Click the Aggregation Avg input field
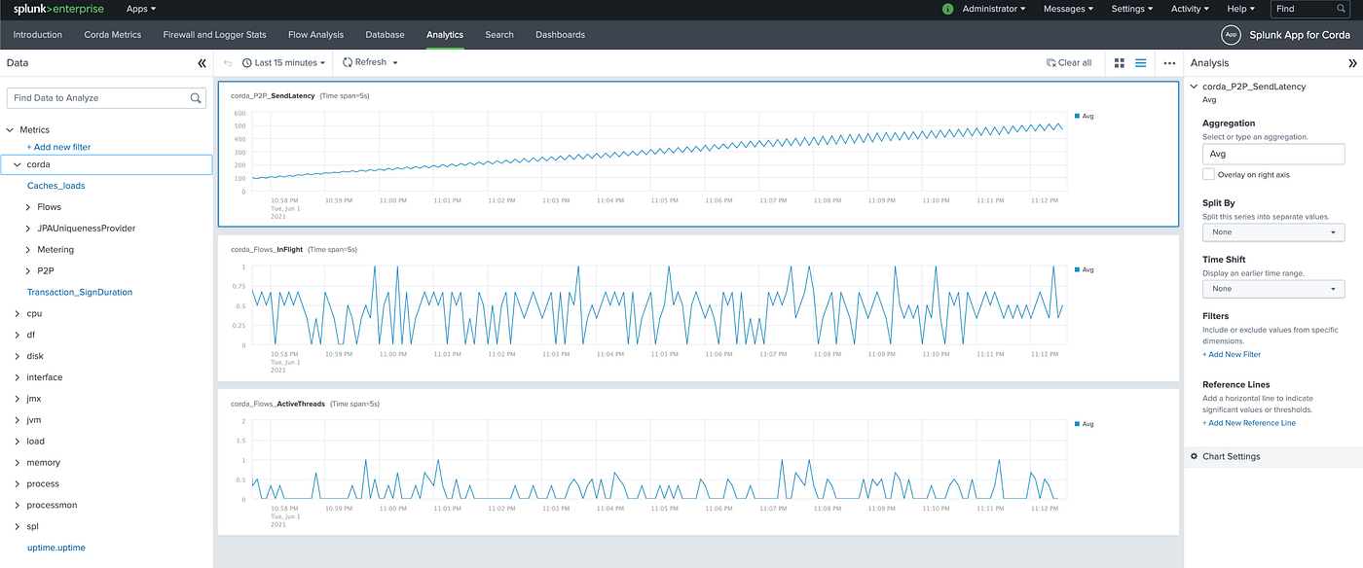This screenshot has height=568, width=1363. tap(1273, 154)
